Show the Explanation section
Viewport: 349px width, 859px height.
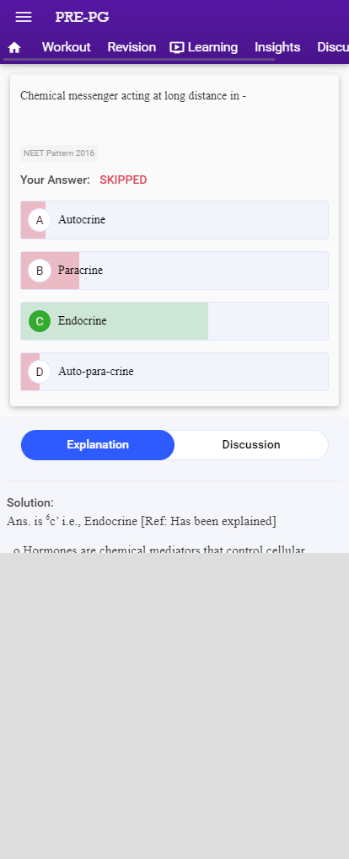pyautogui.click(x=98, y=445)
